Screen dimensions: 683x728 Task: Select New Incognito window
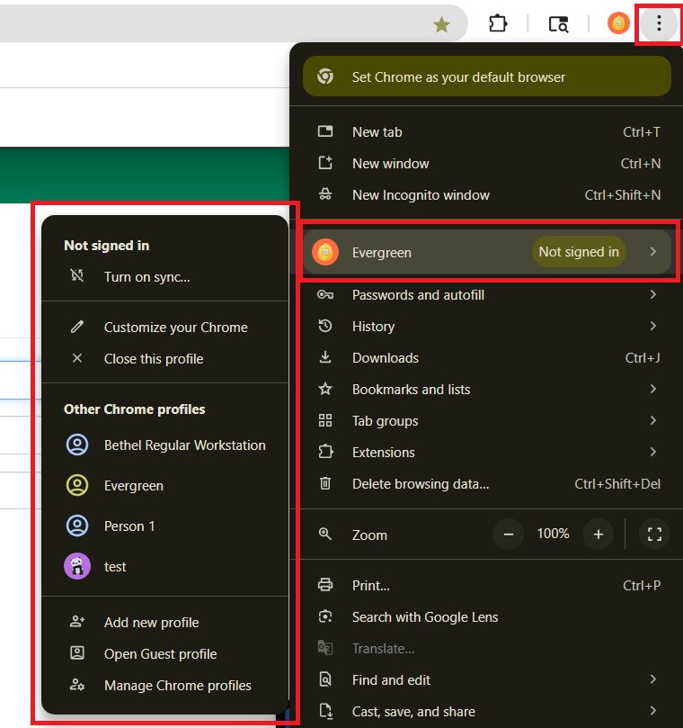pyautogui.click(x=487, y=195)
